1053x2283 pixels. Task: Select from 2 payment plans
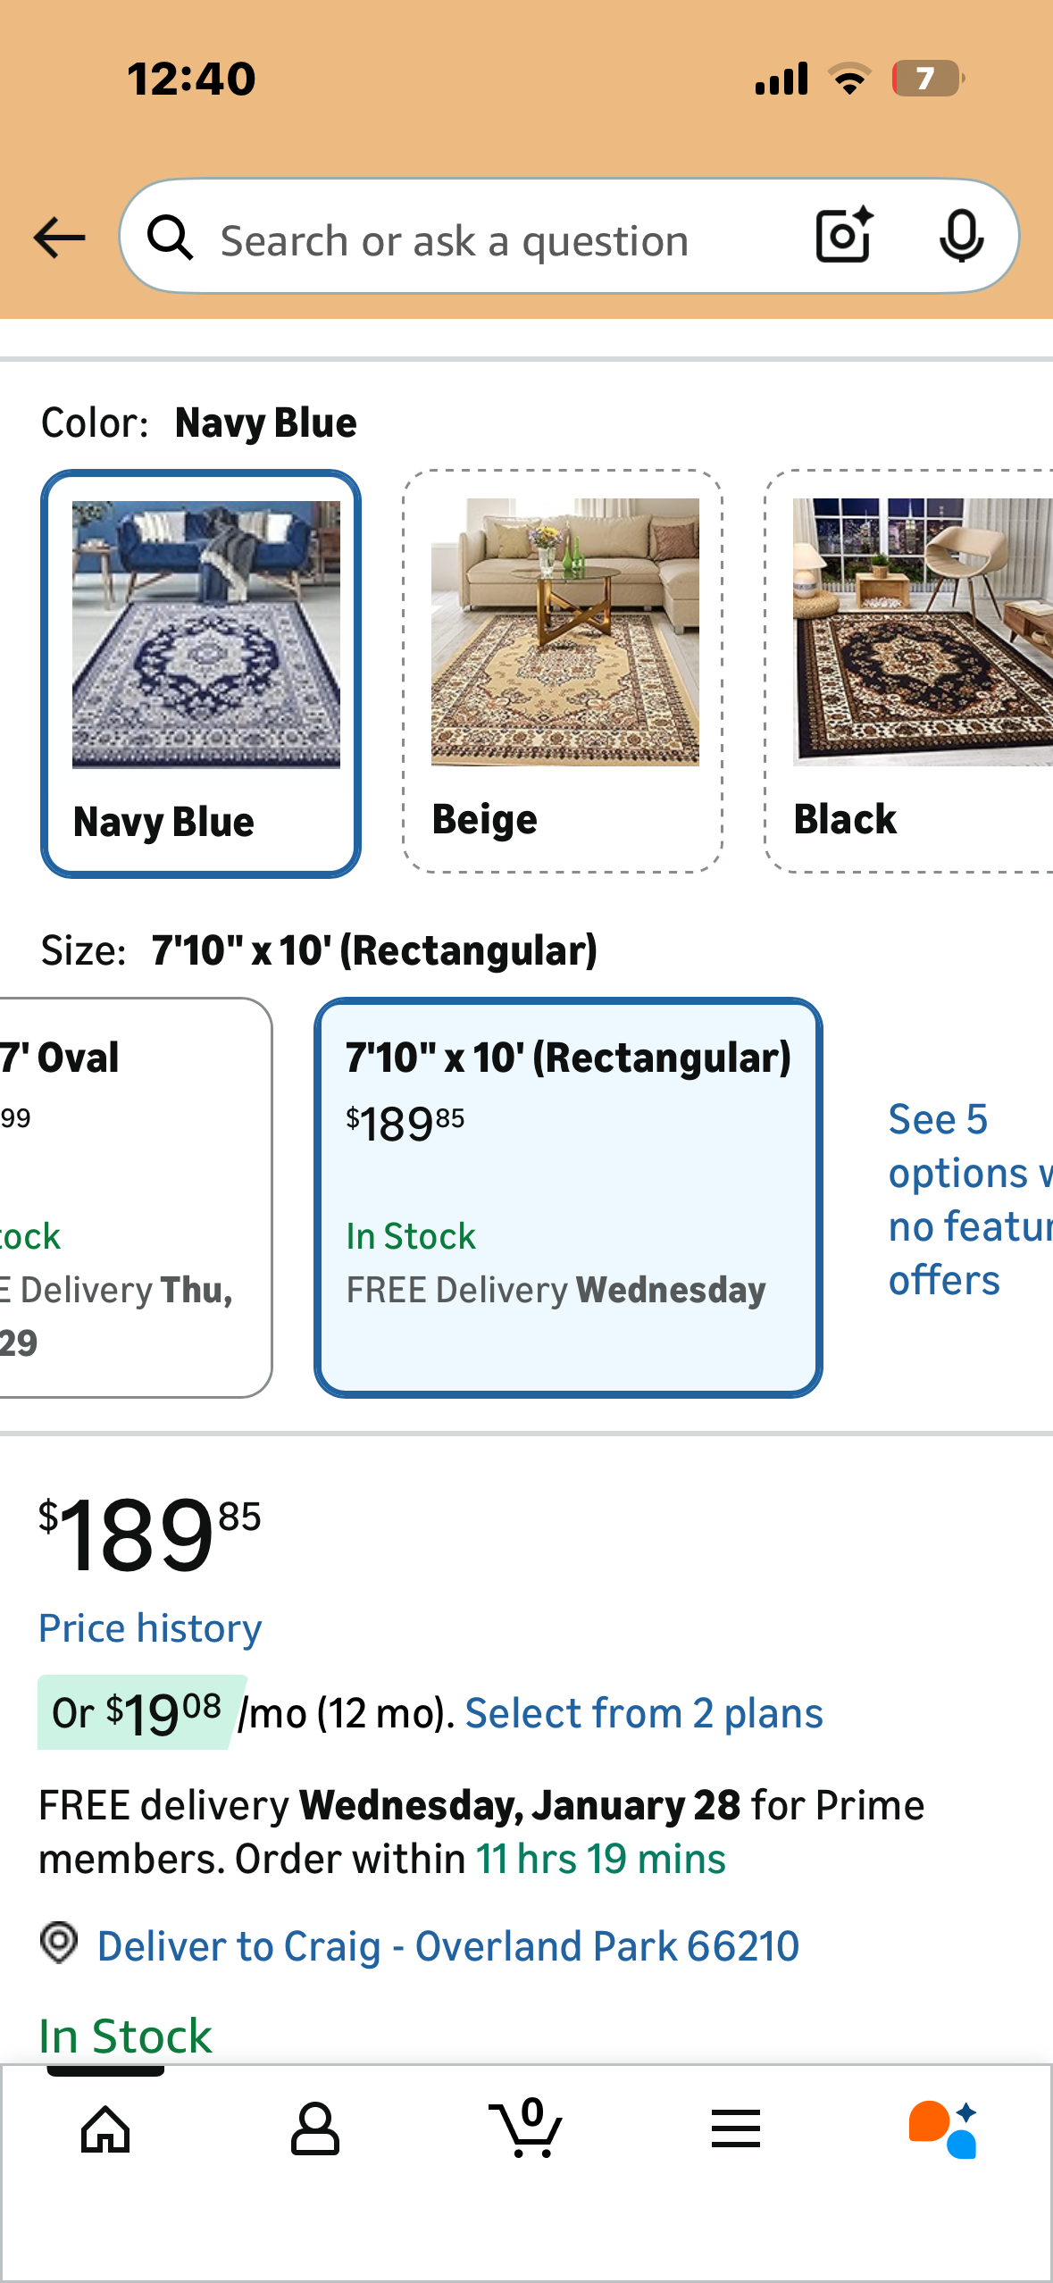point(646,1710)
